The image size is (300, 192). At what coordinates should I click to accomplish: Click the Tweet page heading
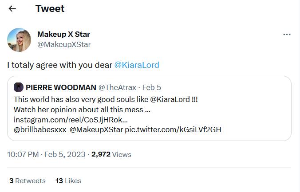point(50,8)
